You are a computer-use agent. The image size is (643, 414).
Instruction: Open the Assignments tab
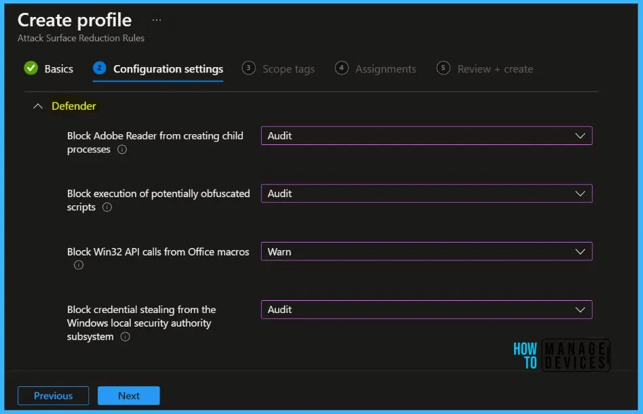(x=385, y=69)
